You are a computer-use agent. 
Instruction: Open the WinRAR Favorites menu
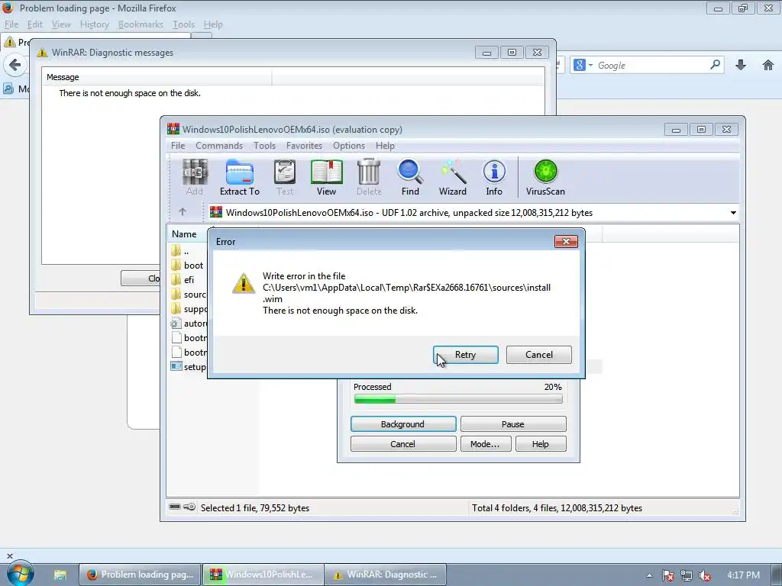[304, 146]
